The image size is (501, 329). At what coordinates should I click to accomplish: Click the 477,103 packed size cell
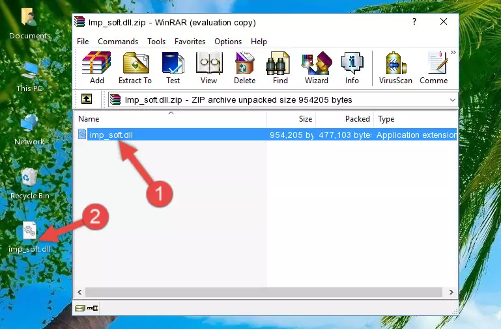(x=345, y=135)
